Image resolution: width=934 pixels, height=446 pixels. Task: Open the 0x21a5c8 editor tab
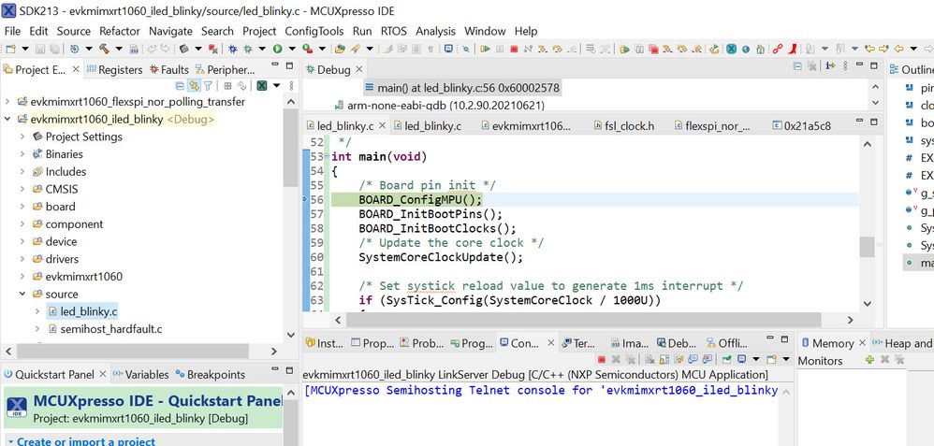[x=801, y=125]
